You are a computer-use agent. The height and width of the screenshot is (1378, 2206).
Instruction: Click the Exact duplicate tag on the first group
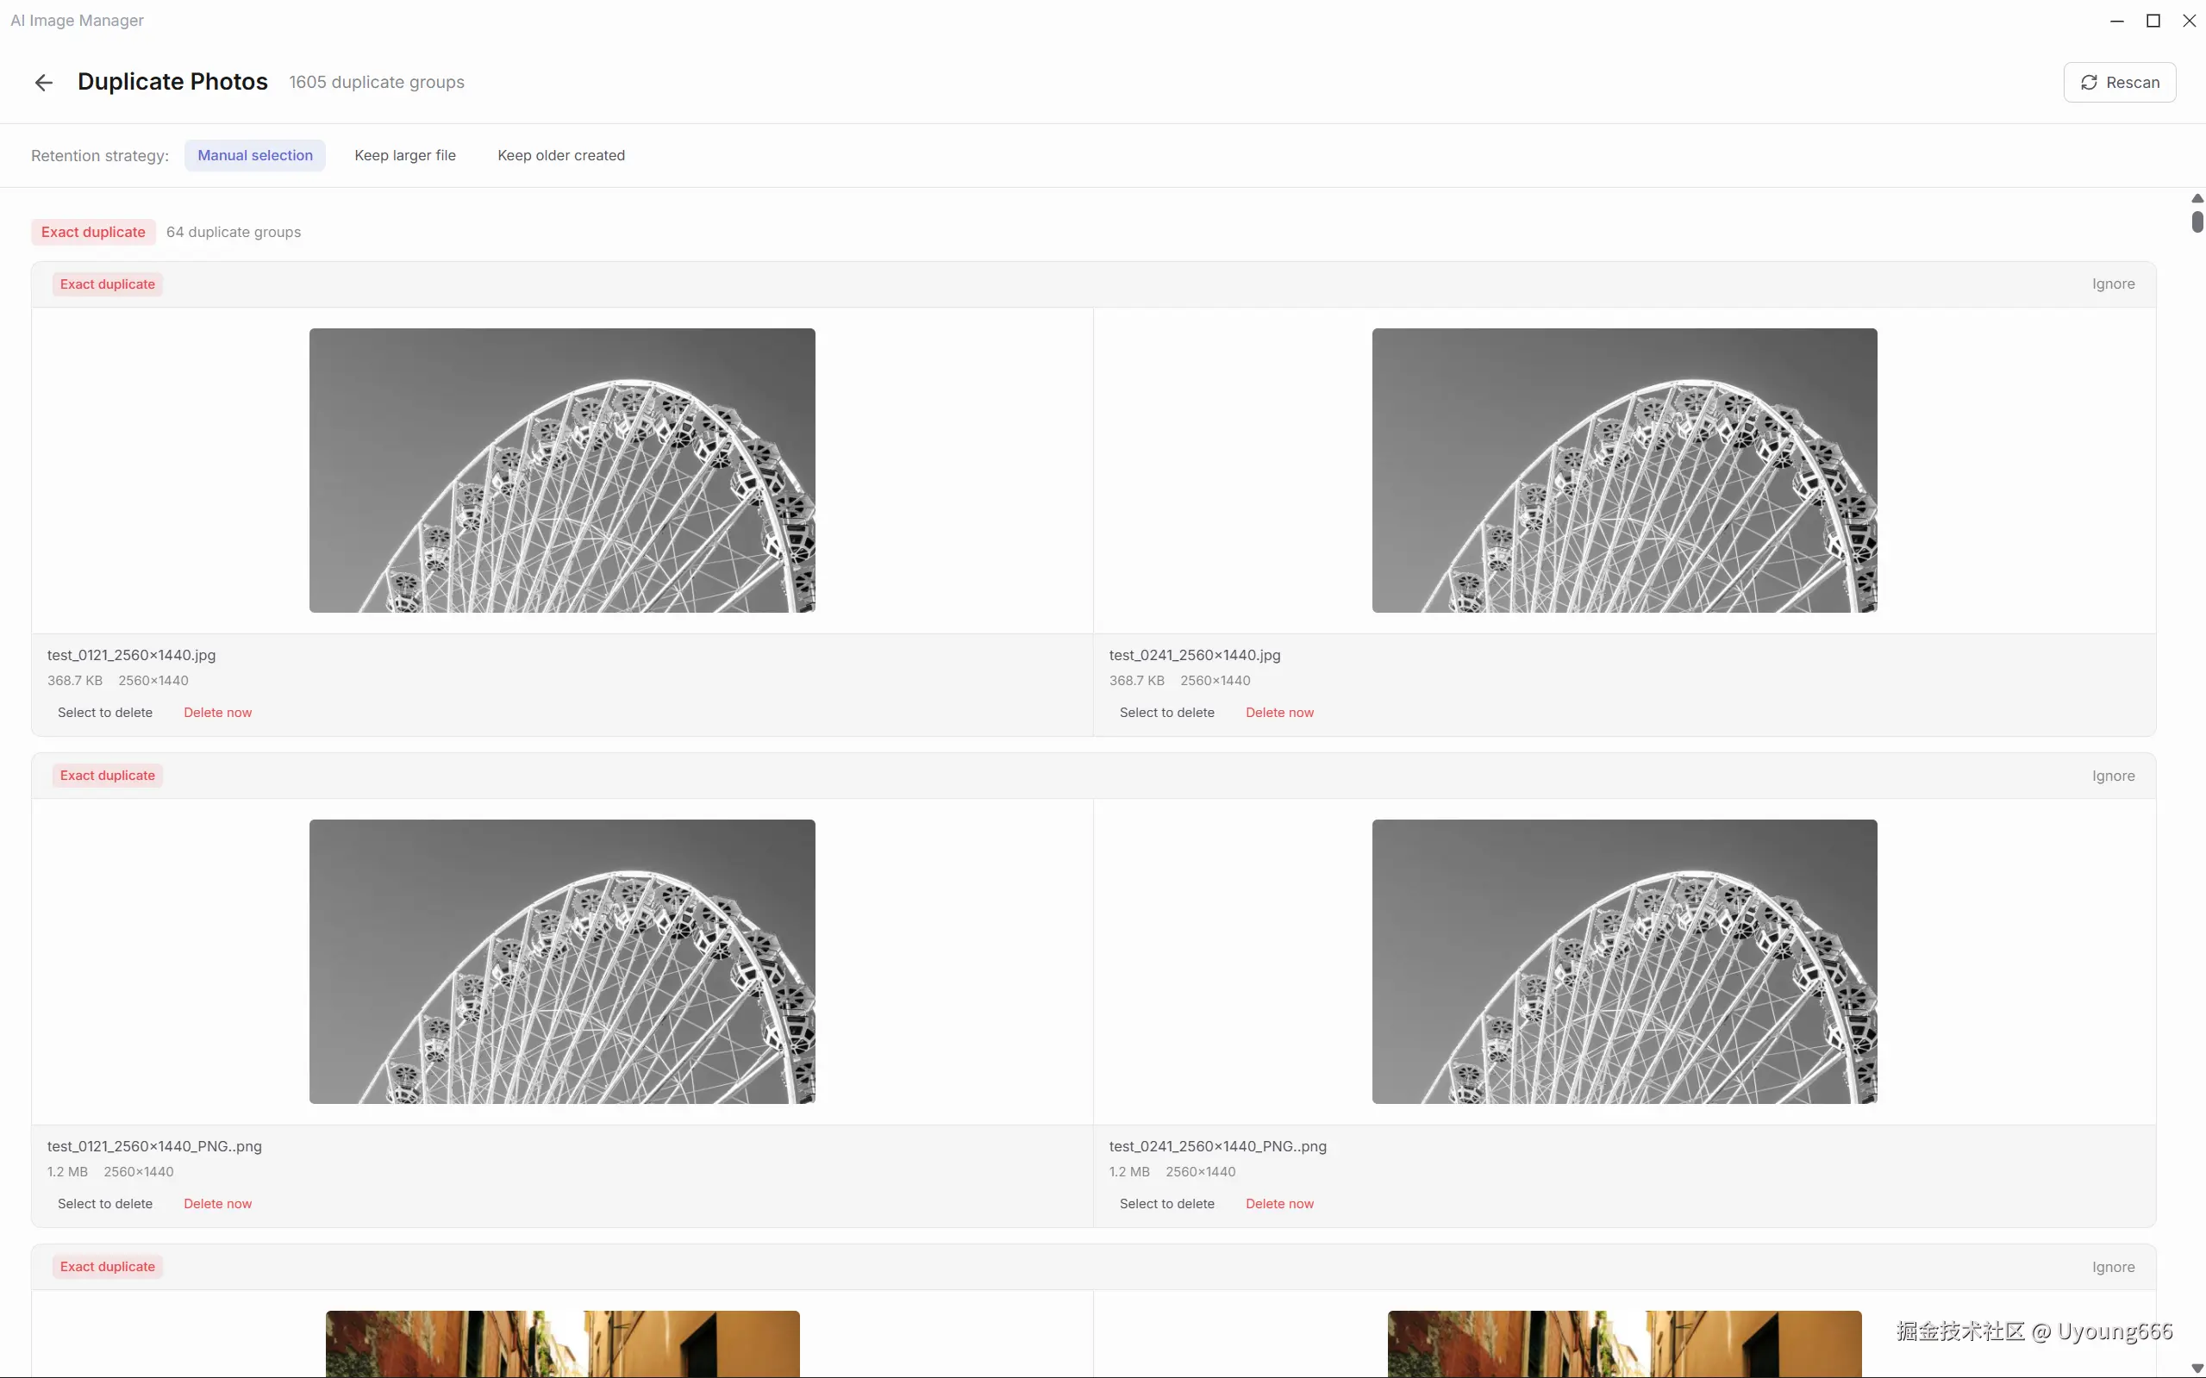tap(108, 284)
